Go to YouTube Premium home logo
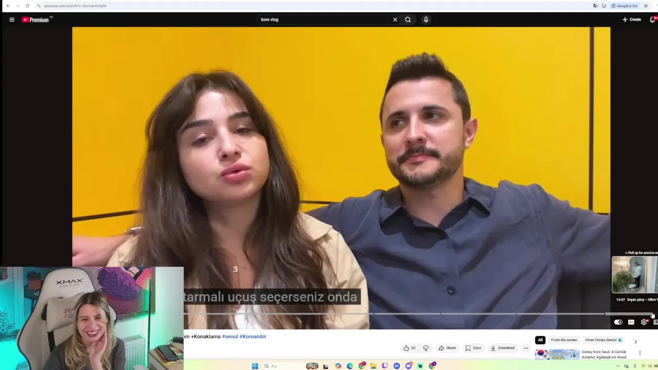This screenshot has height=370, width=658. click(x=35, y=20)
